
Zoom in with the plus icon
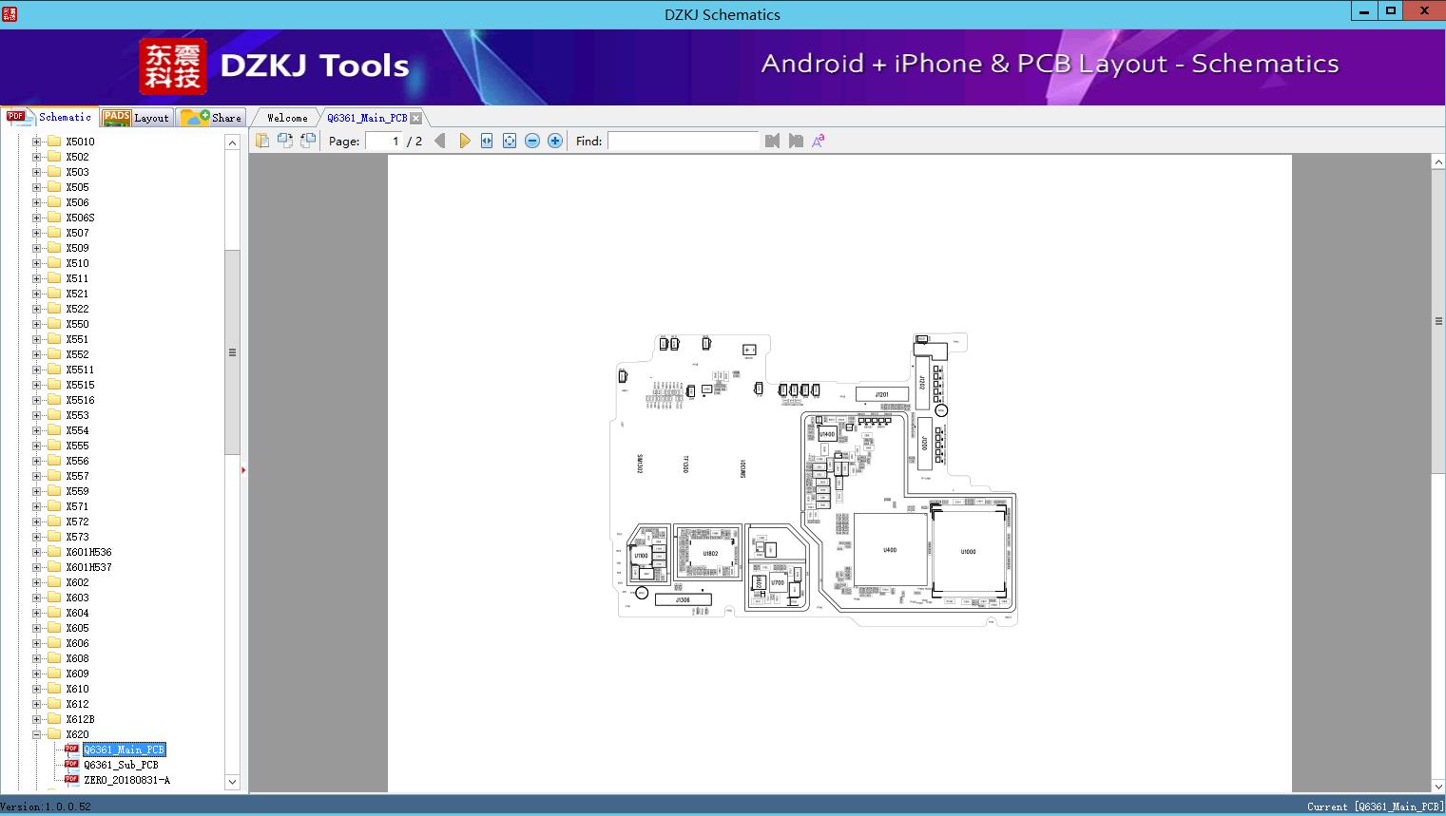click(x=555, y=141)
